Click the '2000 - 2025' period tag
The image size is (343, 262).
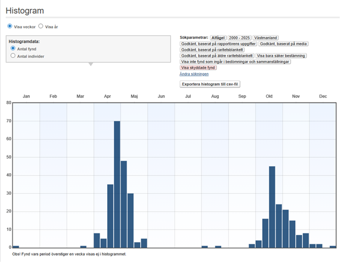[x=239, y=37]
